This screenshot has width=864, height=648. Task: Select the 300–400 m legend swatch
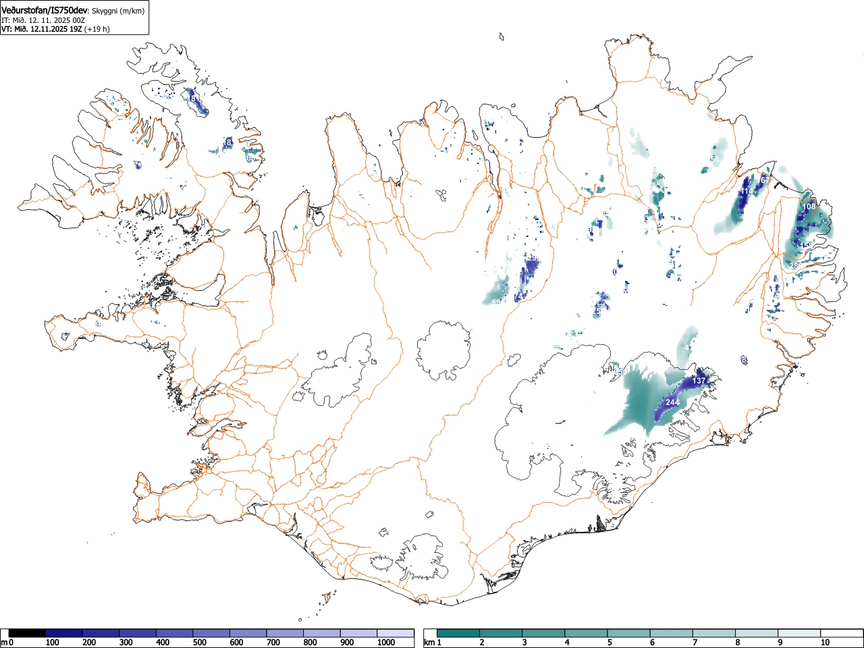(138, 633)
